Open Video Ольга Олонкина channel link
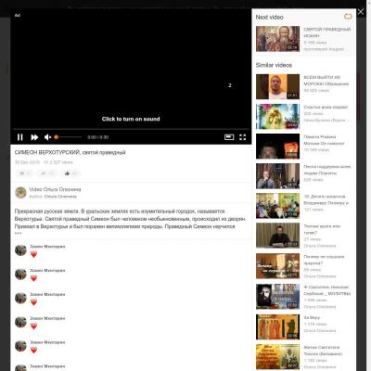This screenshot has width=371, height=371. 55,189
